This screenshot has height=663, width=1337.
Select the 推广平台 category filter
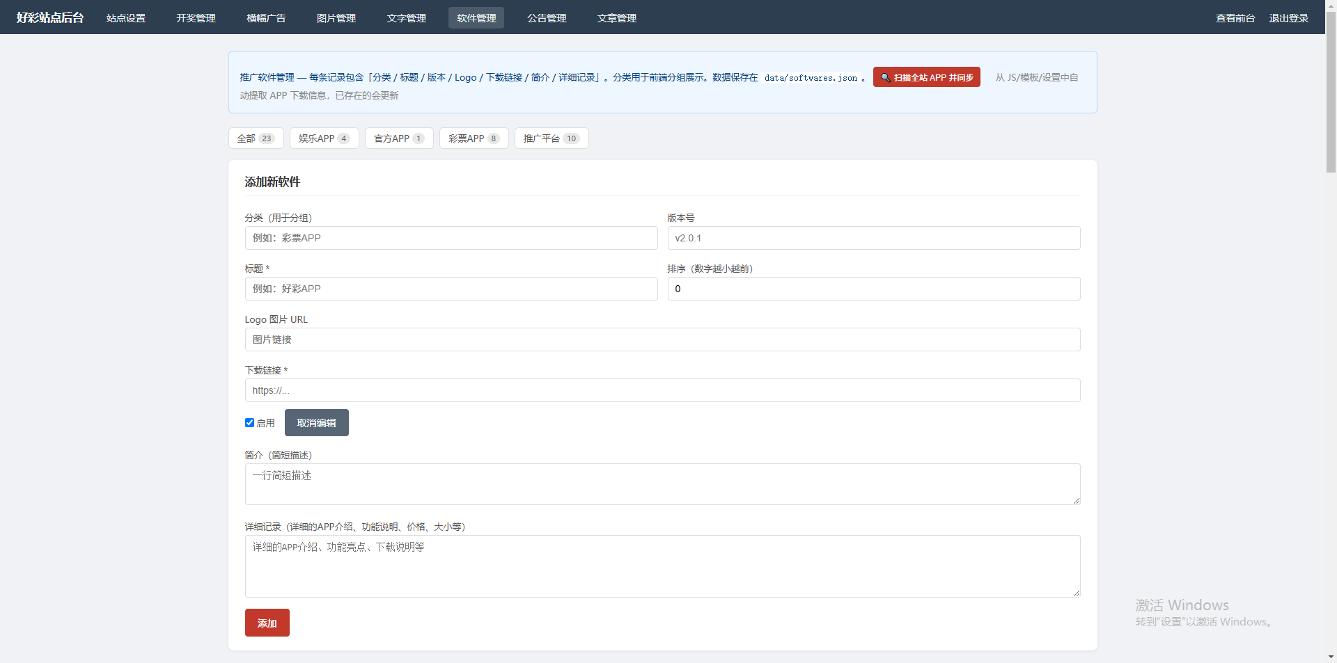pos(552,138)
